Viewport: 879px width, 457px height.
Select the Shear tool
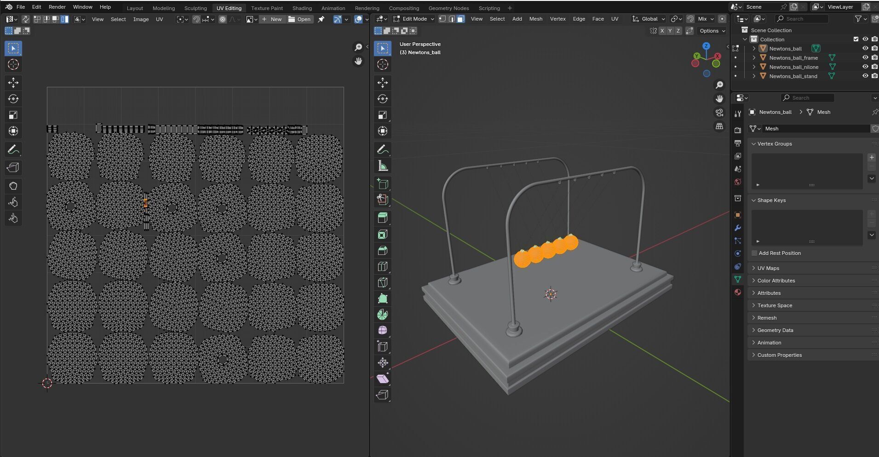[383, 379]
